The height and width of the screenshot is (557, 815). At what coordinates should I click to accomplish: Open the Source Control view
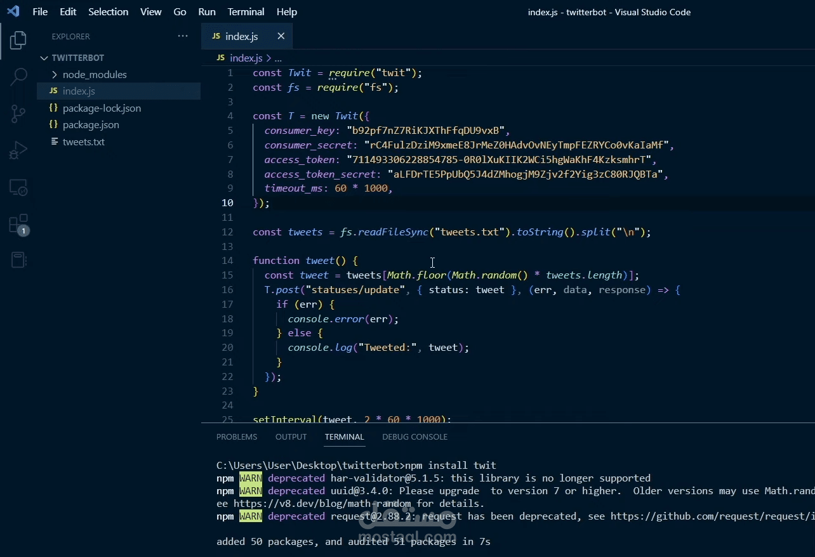pos(18,114)
